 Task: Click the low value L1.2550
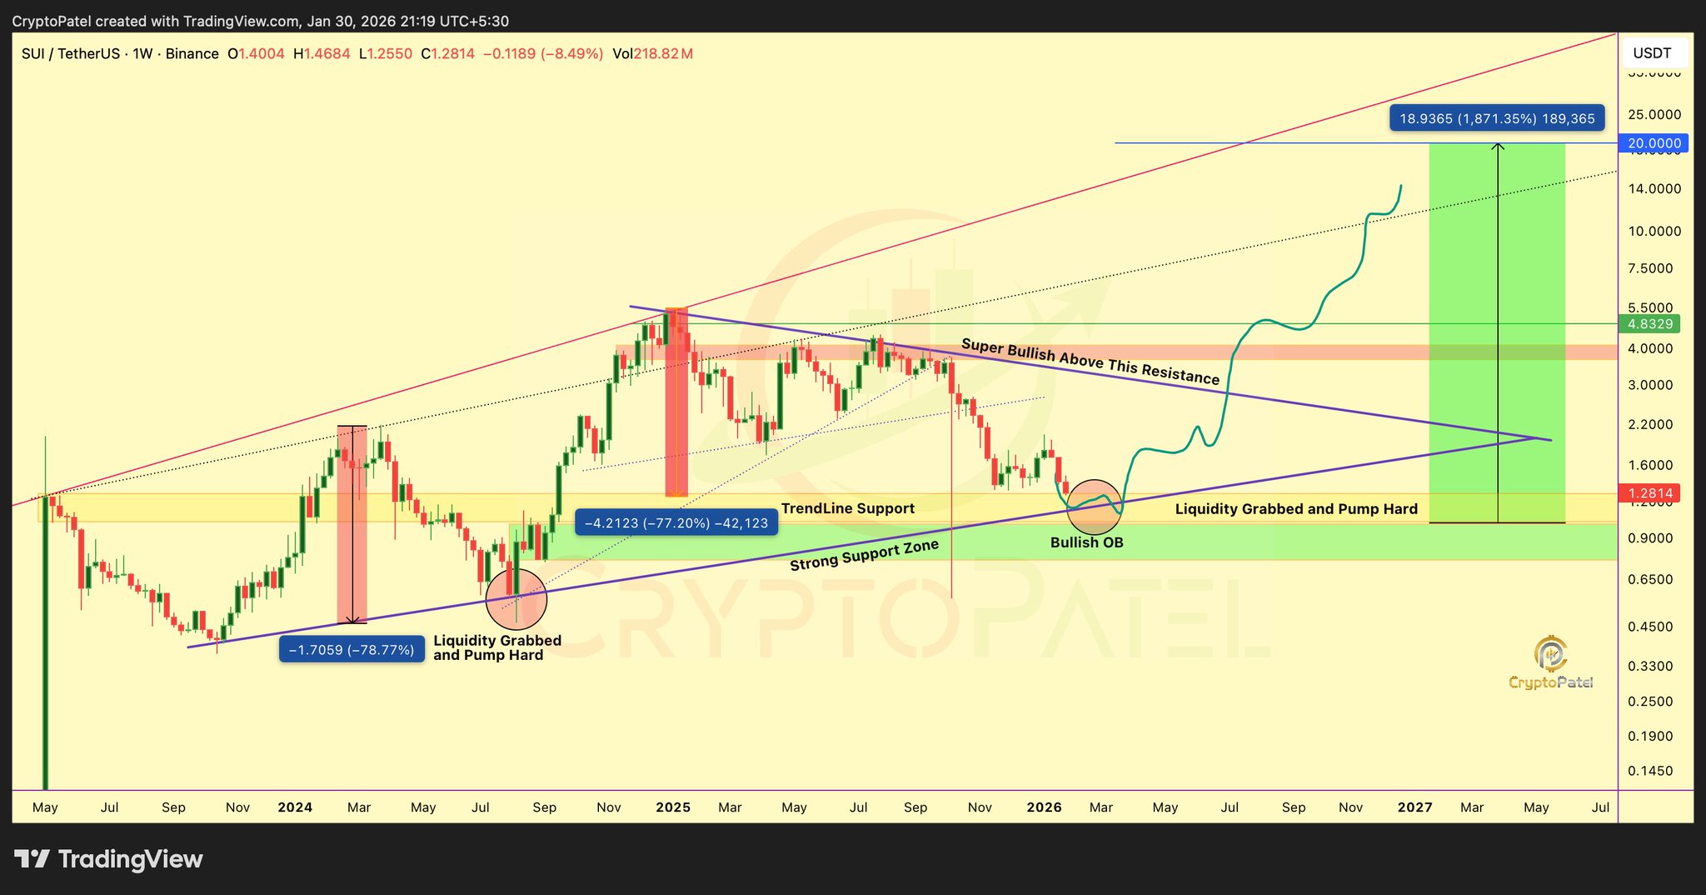pos(385,54)
